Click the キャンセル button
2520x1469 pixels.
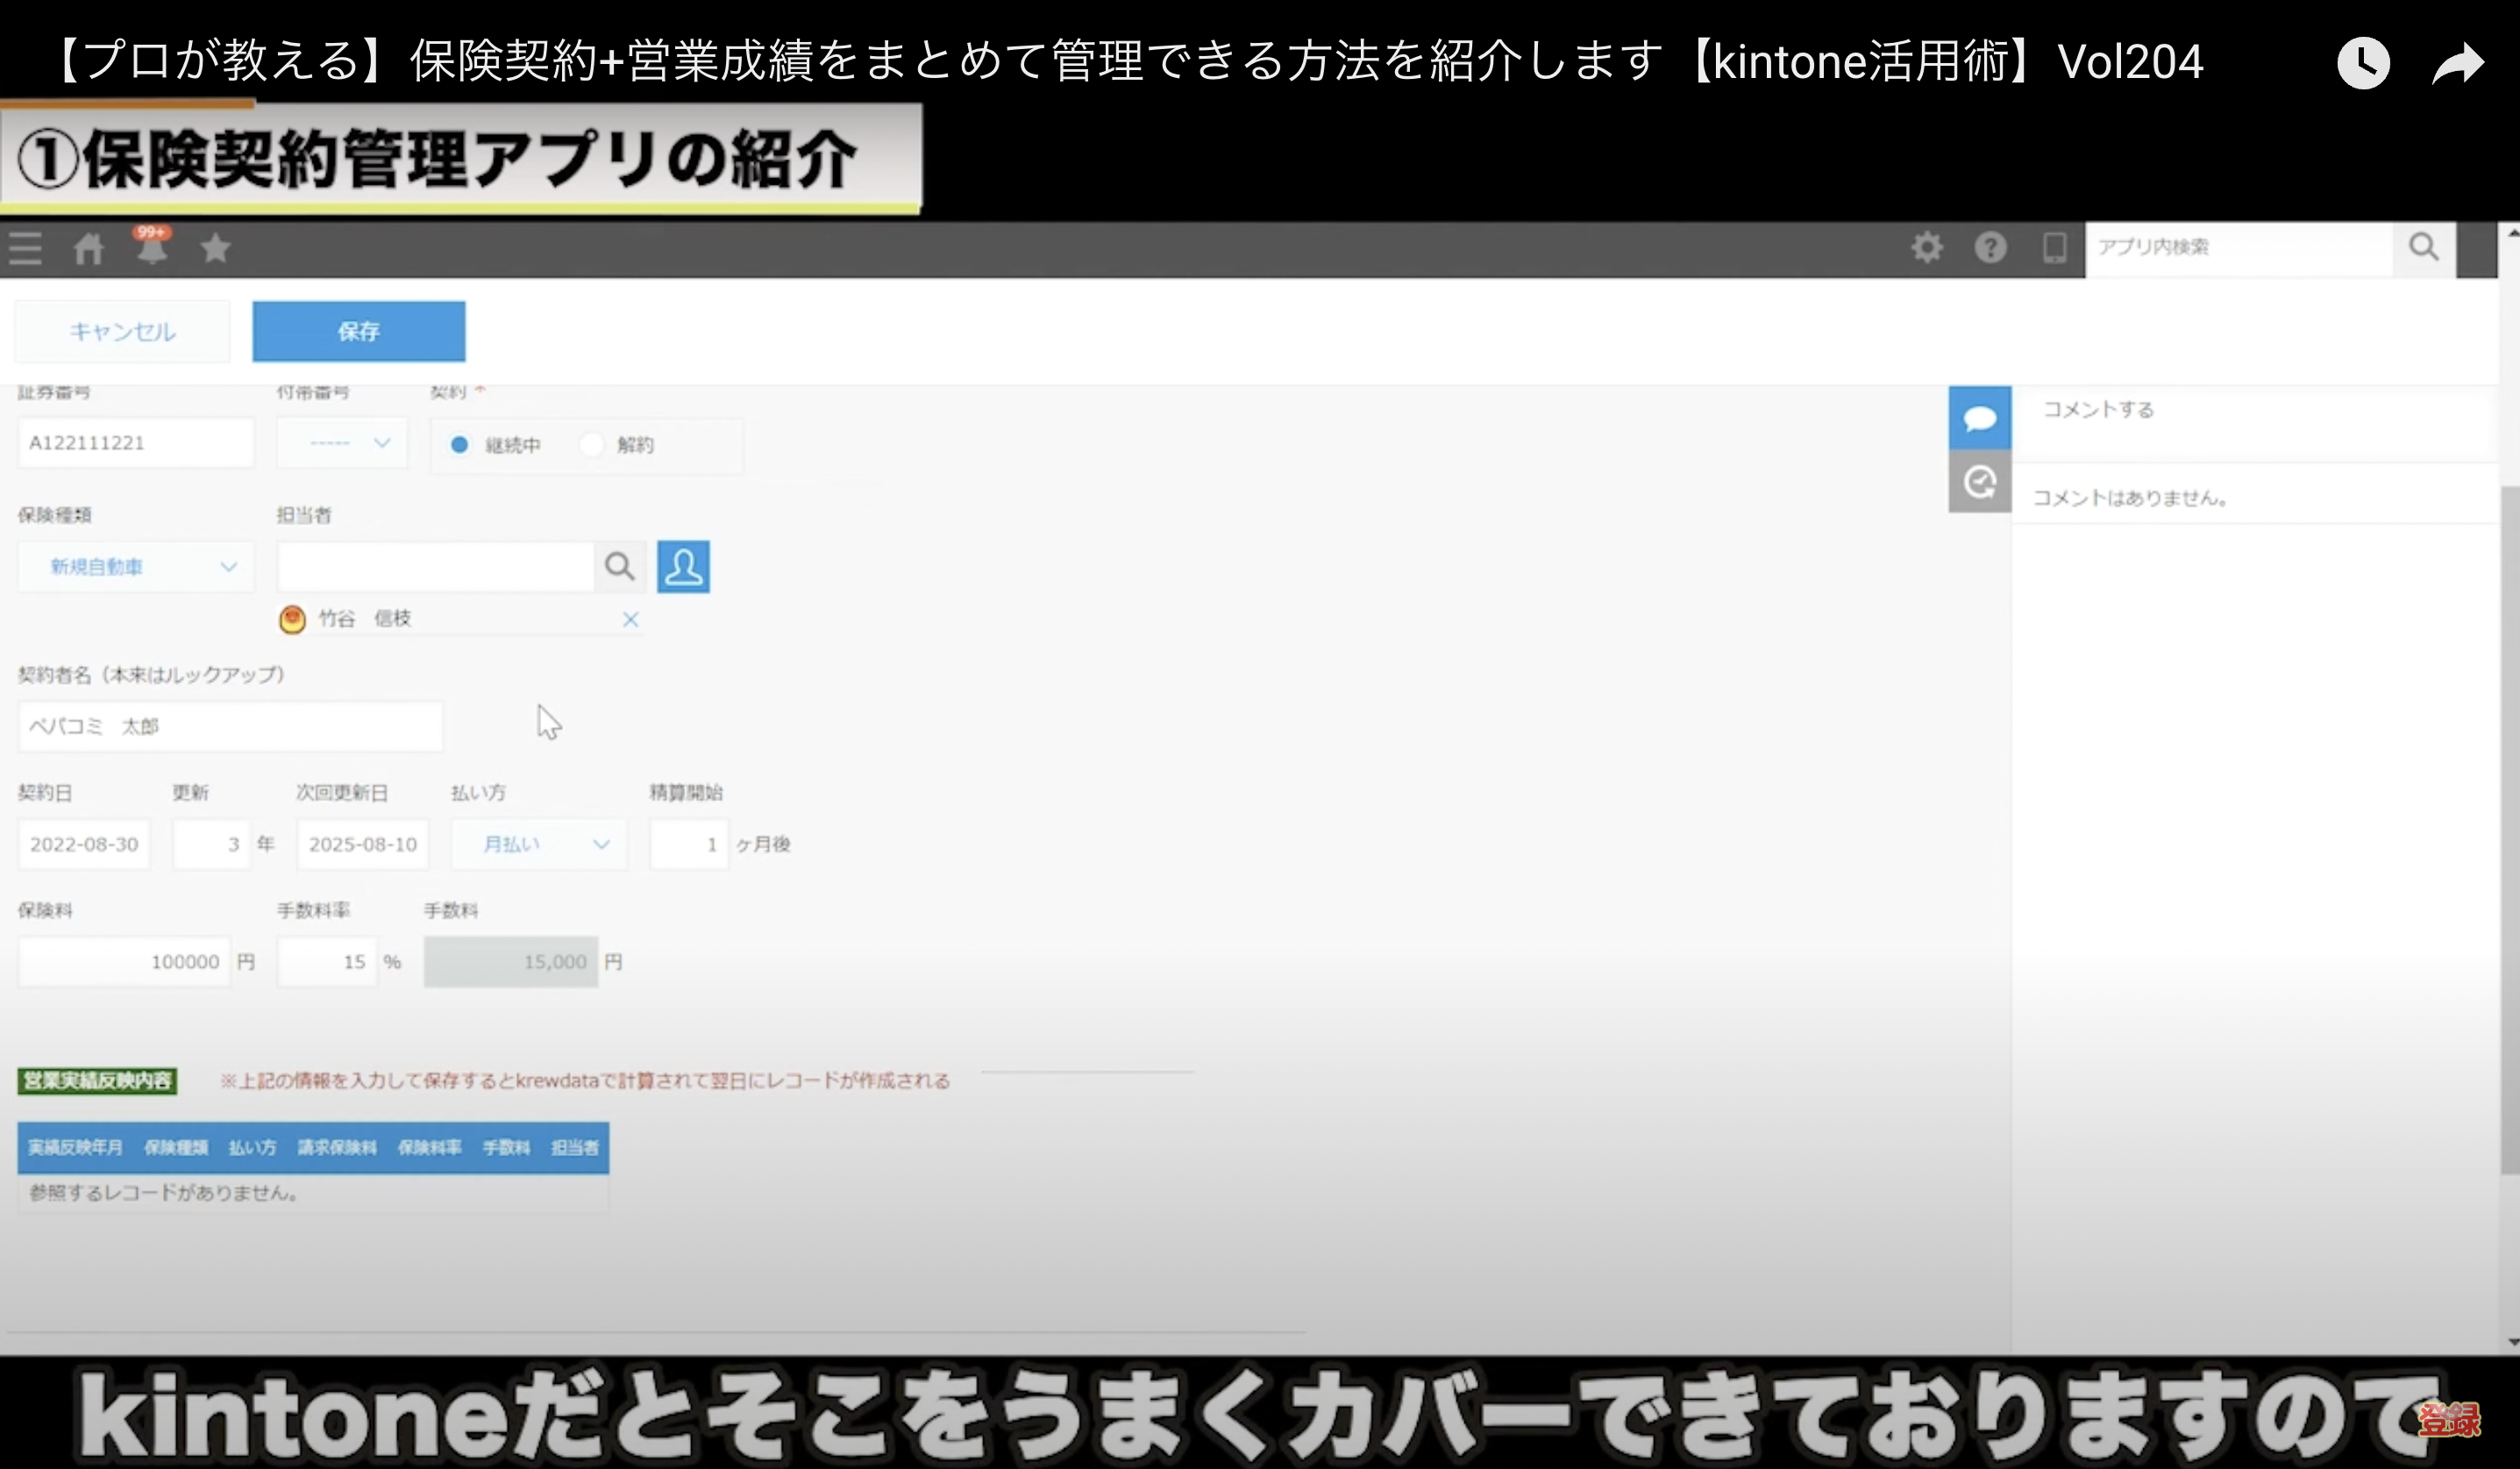122,330
